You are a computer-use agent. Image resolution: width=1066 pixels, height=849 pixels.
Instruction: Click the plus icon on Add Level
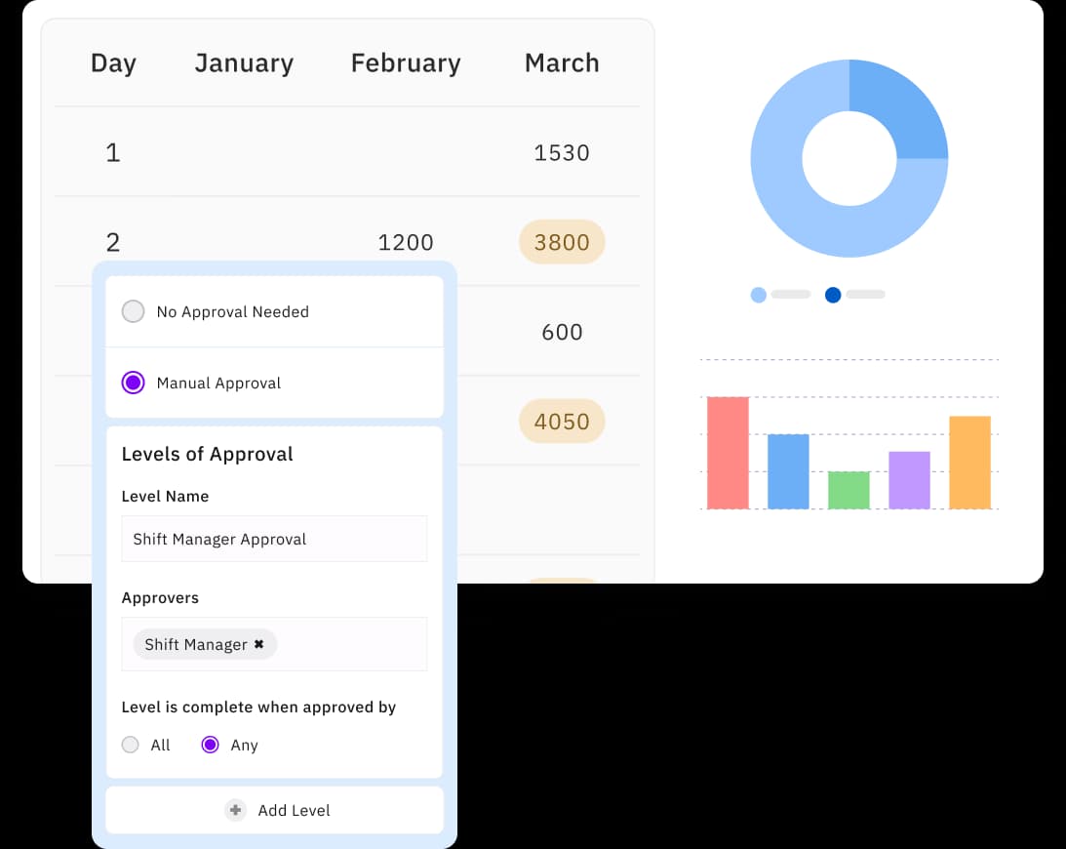tap(235, 810)
